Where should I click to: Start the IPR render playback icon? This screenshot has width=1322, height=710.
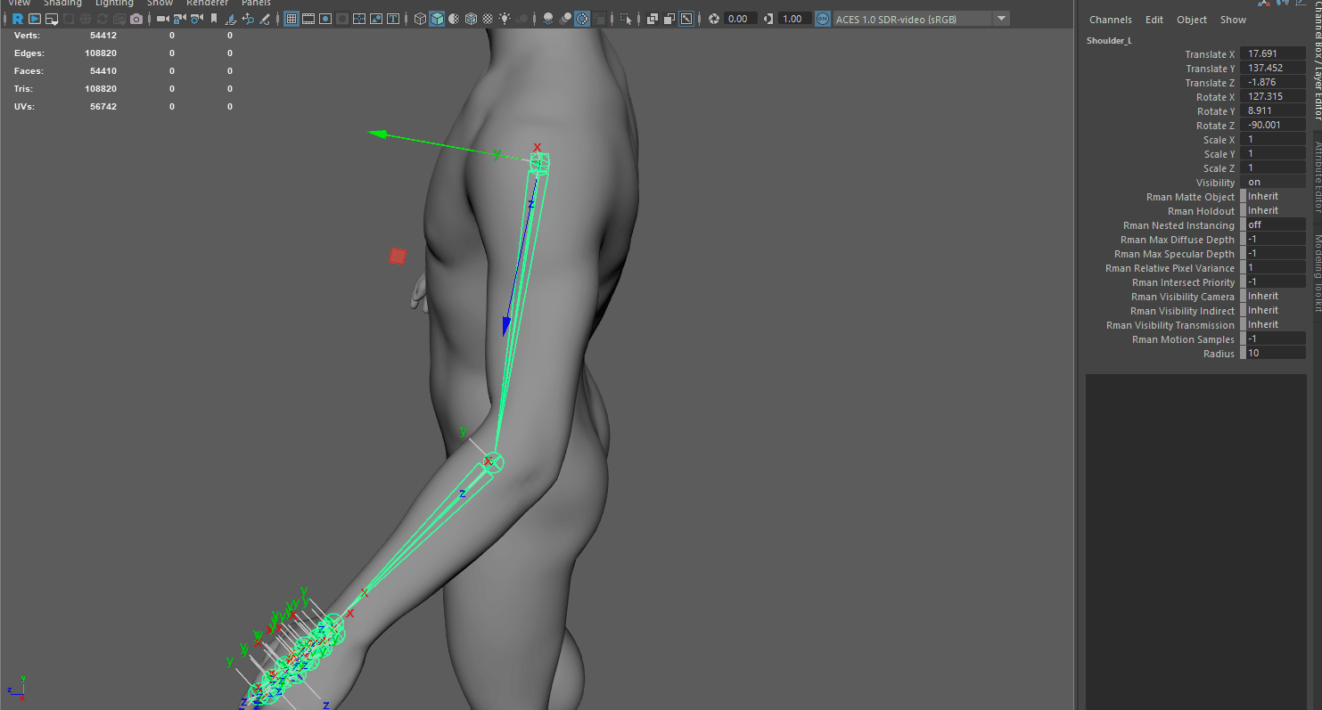pos(35,19)
